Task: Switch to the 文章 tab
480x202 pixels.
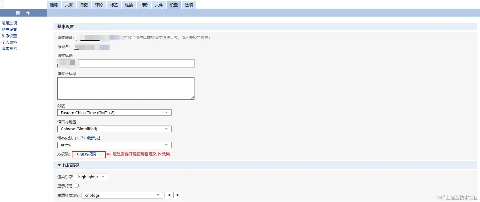Action: [69, 5]
